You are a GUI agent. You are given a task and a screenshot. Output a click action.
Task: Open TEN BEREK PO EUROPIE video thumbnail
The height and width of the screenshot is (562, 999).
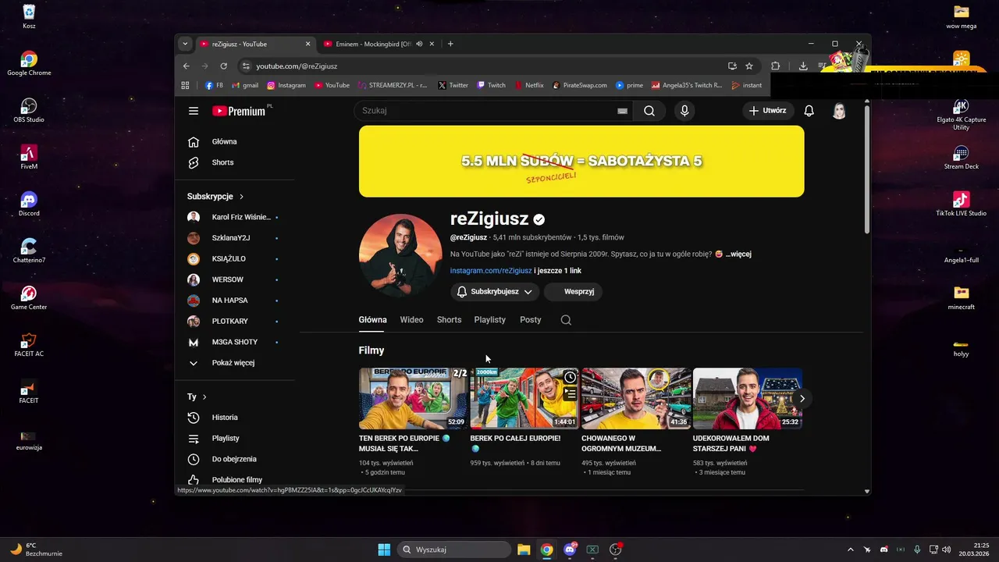[413, 399]
